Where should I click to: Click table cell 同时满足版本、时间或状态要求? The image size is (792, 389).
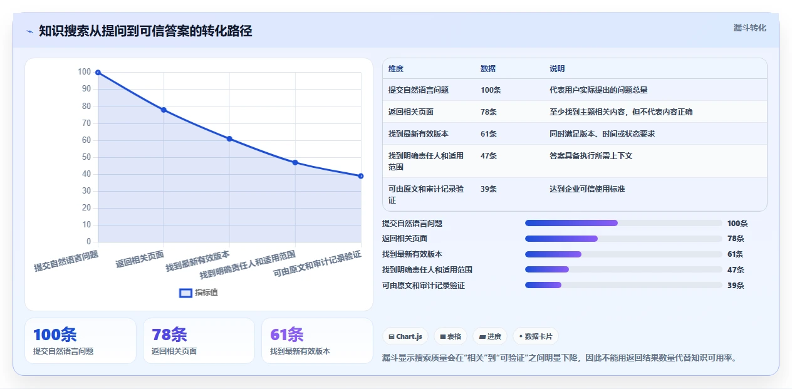point(602,134)
